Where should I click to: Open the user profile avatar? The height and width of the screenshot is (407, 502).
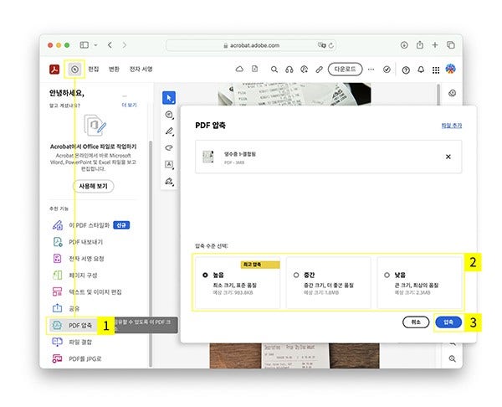pos(450,69)
